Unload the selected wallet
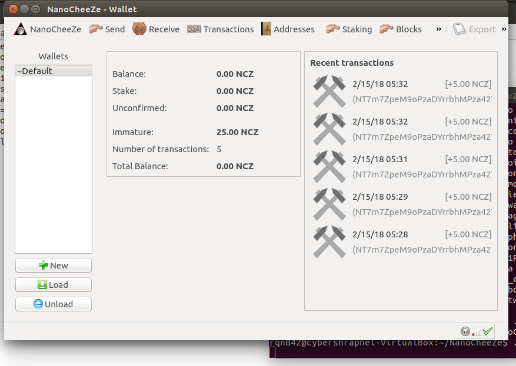Viewport: 516px width, 366px height. 54,304
